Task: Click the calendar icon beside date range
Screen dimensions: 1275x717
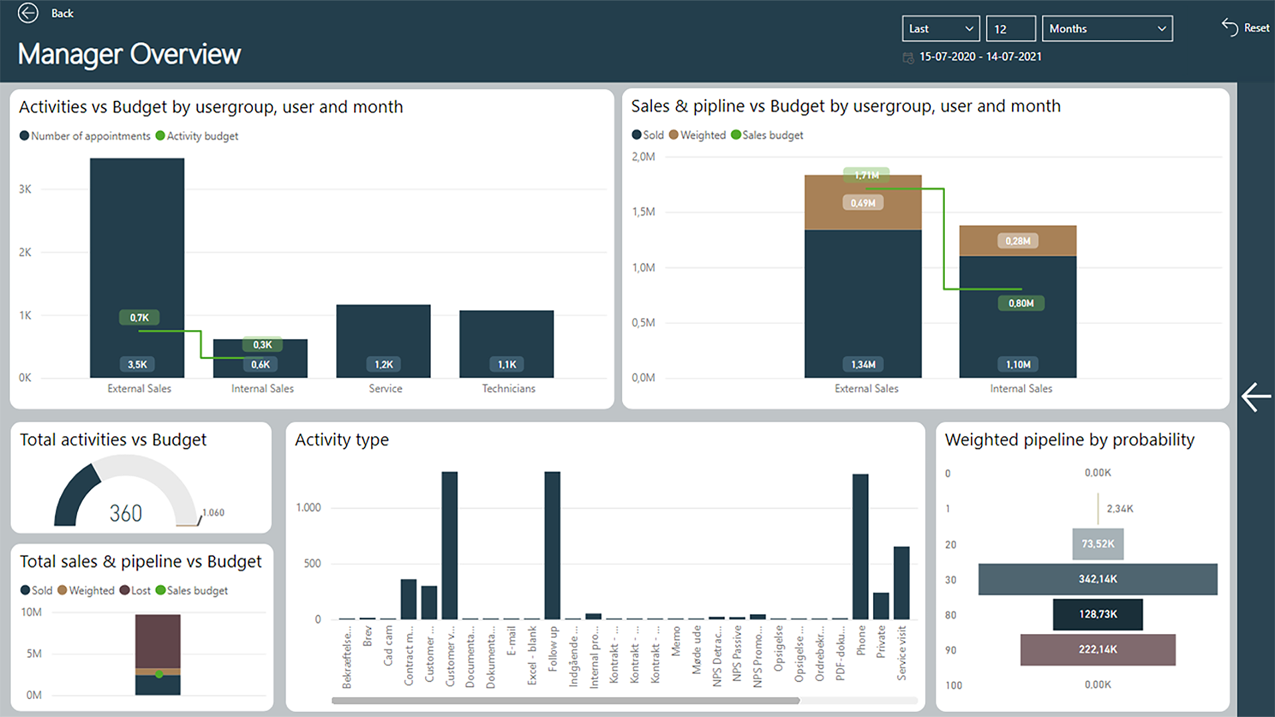Action: pos(908,58)
